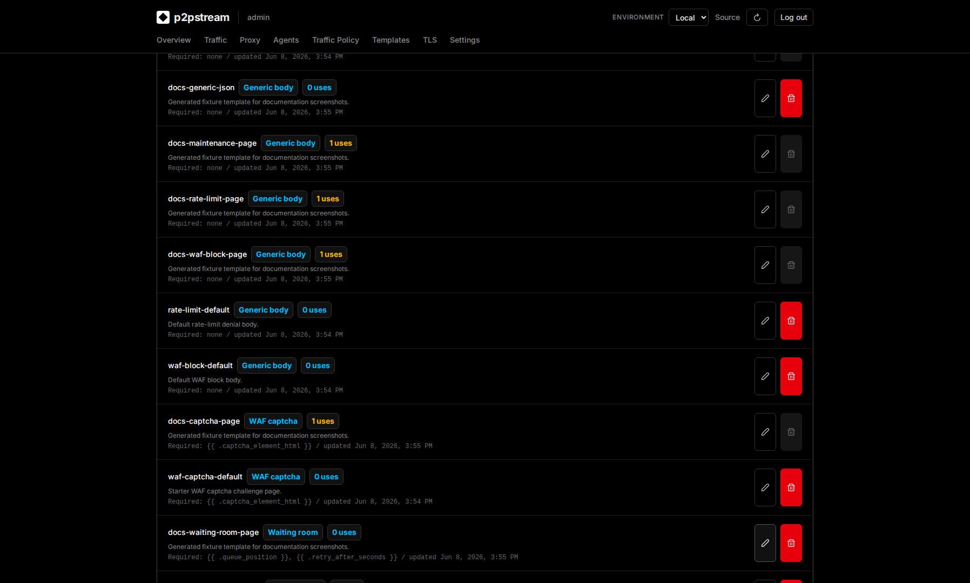Click the docs-waiting-room-page template name

[213, 532]
